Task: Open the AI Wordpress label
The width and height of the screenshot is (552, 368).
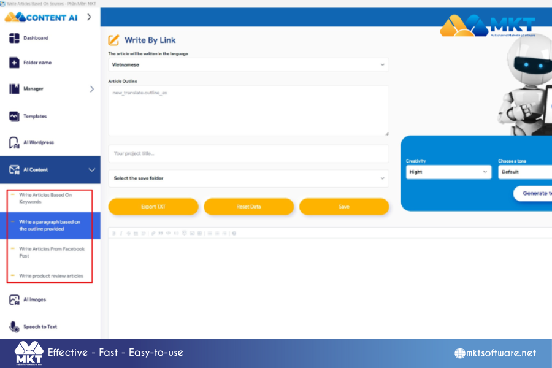Action: (39, 143)
